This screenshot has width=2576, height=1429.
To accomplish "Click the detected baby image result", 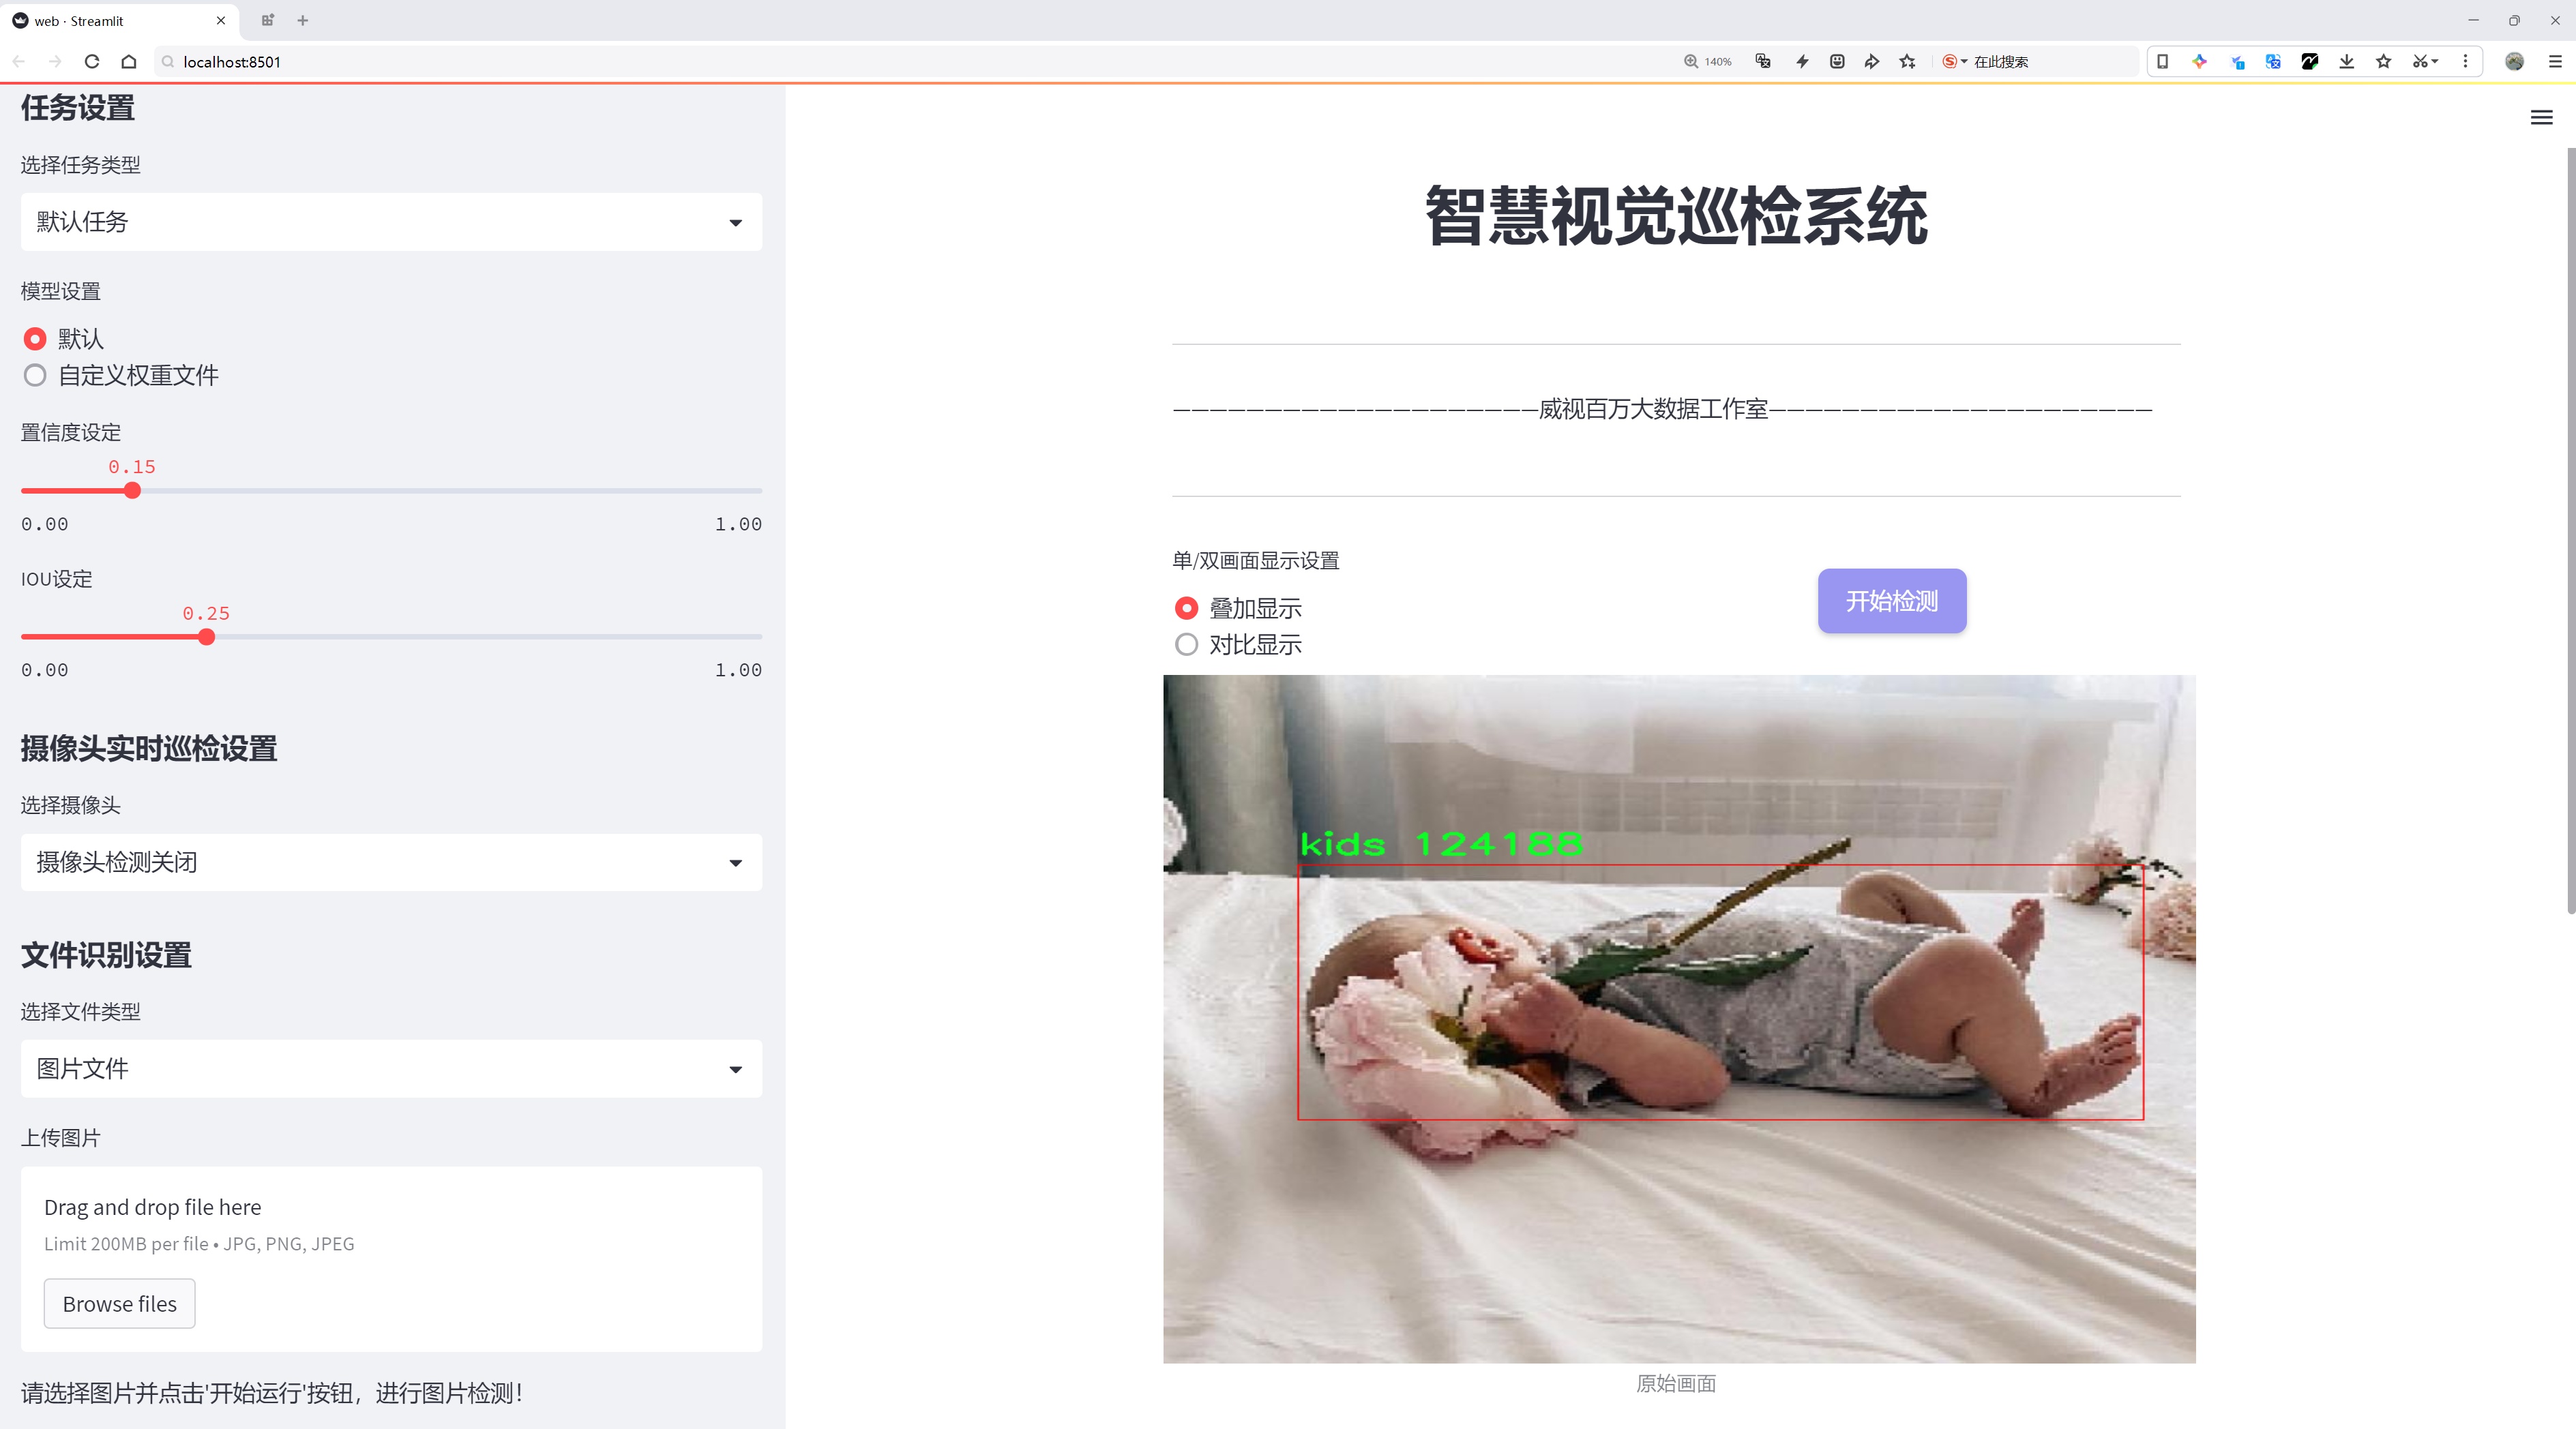I will pos(1679,1019).
